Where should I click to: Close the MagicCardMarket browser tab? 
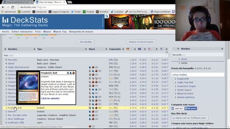coord(32,2)
